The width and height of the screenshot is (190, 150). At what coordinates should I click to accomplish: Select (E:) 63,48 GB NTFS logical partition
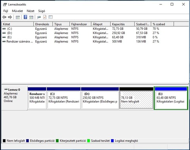tap(171, 98)
